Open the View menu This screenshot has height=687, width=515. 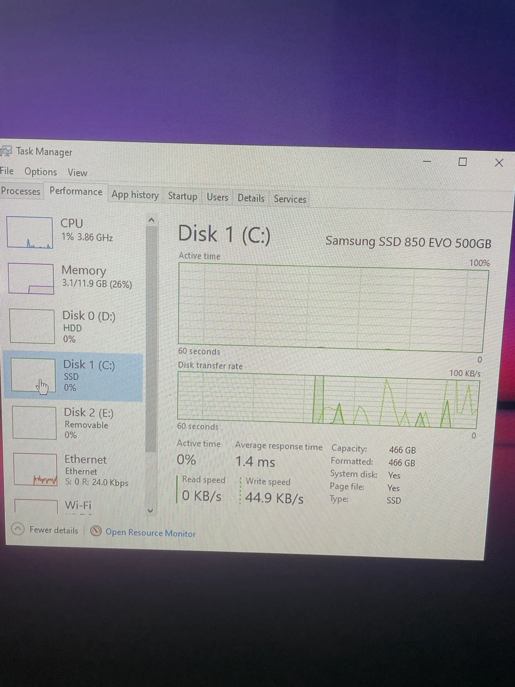pos(77,173)
